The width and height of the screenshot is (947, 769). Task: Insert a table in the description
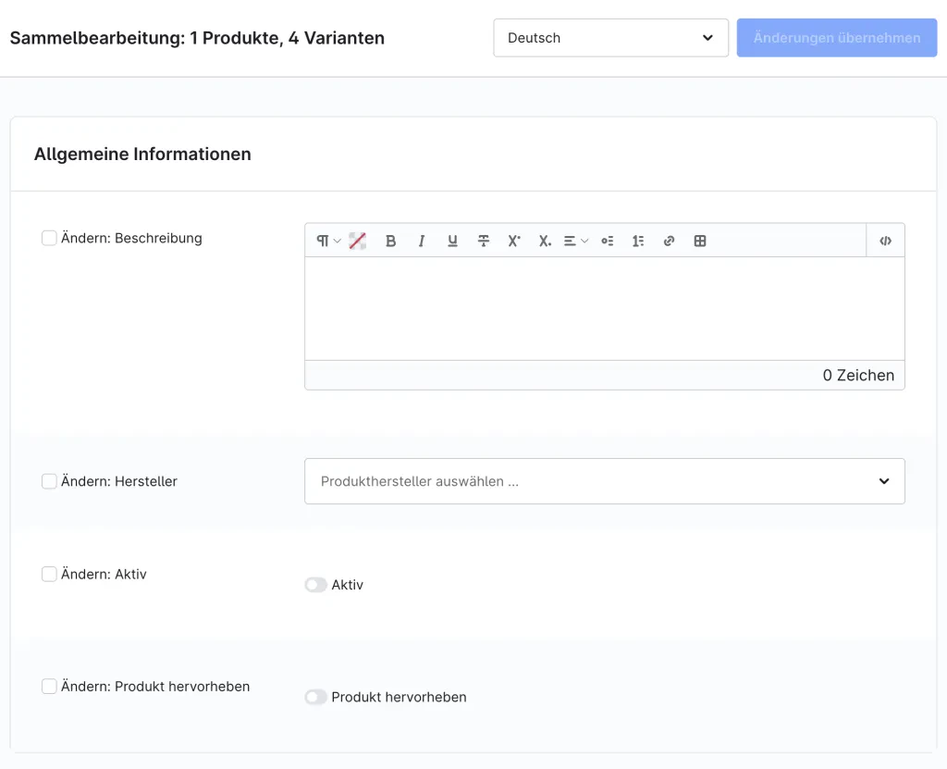700,241
